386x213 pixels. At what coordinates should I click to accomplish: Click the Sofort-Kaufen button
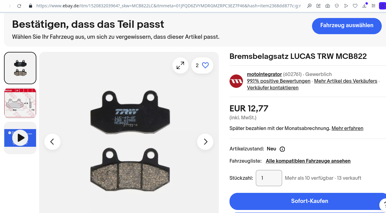[309, 201]
